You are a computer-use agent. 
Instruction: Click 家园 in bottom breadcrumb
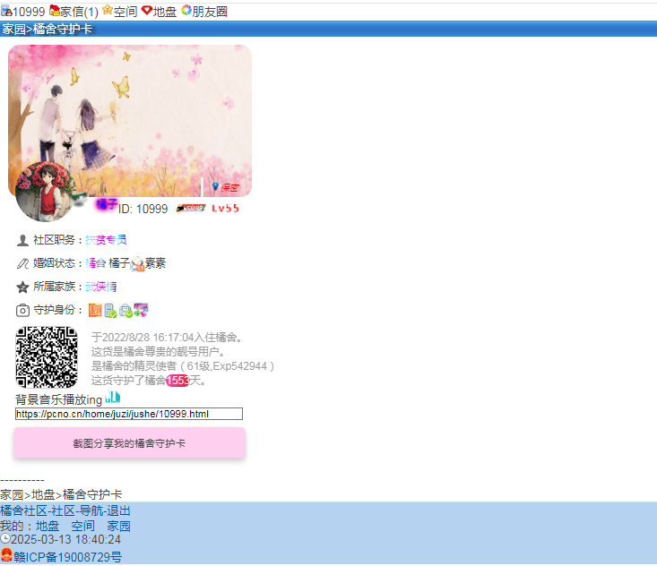point(12,494)
